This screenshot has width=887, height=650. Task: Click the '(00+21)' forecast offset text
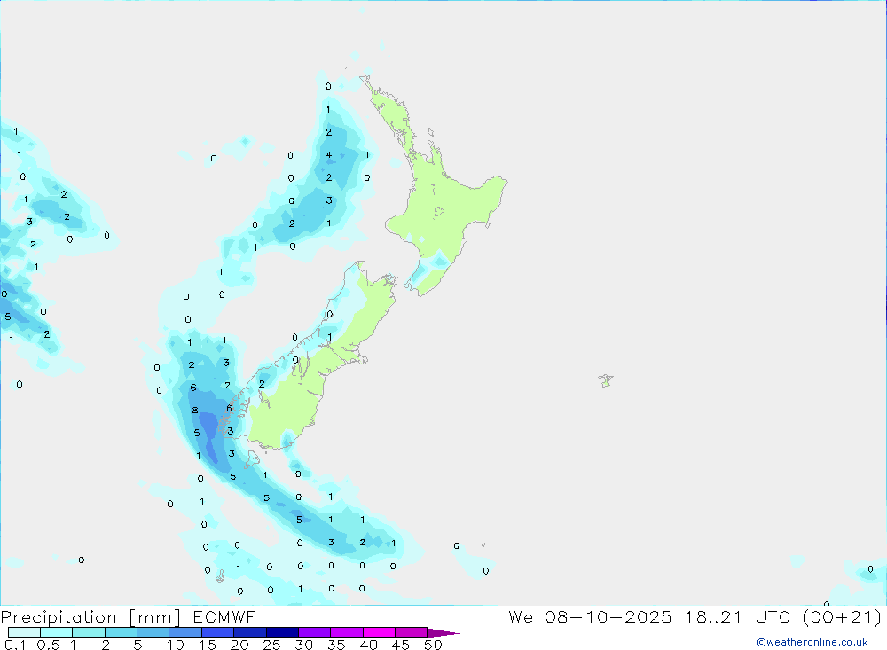842,616
